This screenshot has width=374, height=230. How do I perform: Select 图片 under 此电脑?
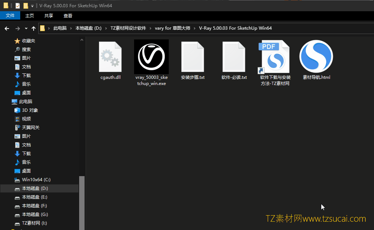click(x=26, y=136)
